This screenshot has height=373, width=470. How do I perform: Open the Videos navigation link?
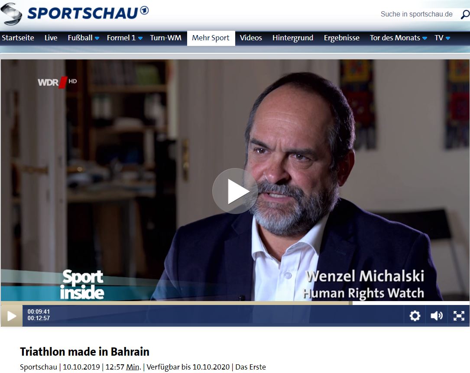point(250,38)
